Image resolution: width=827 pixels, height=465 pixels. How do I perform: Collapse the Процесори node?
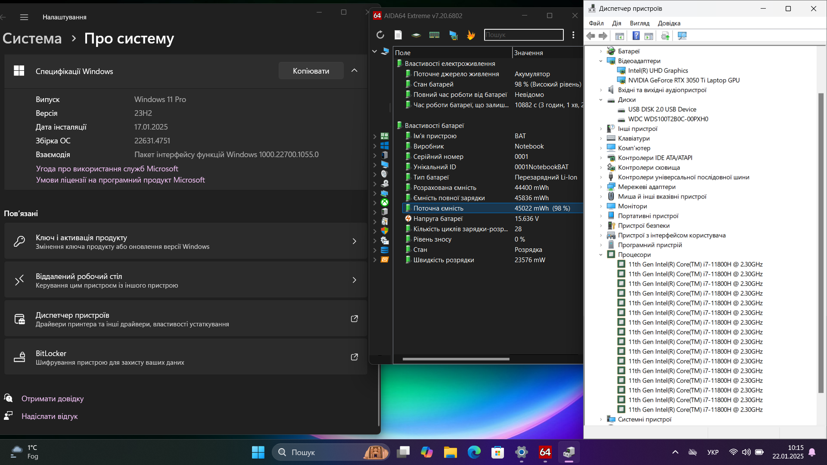(x=601, y=255)
